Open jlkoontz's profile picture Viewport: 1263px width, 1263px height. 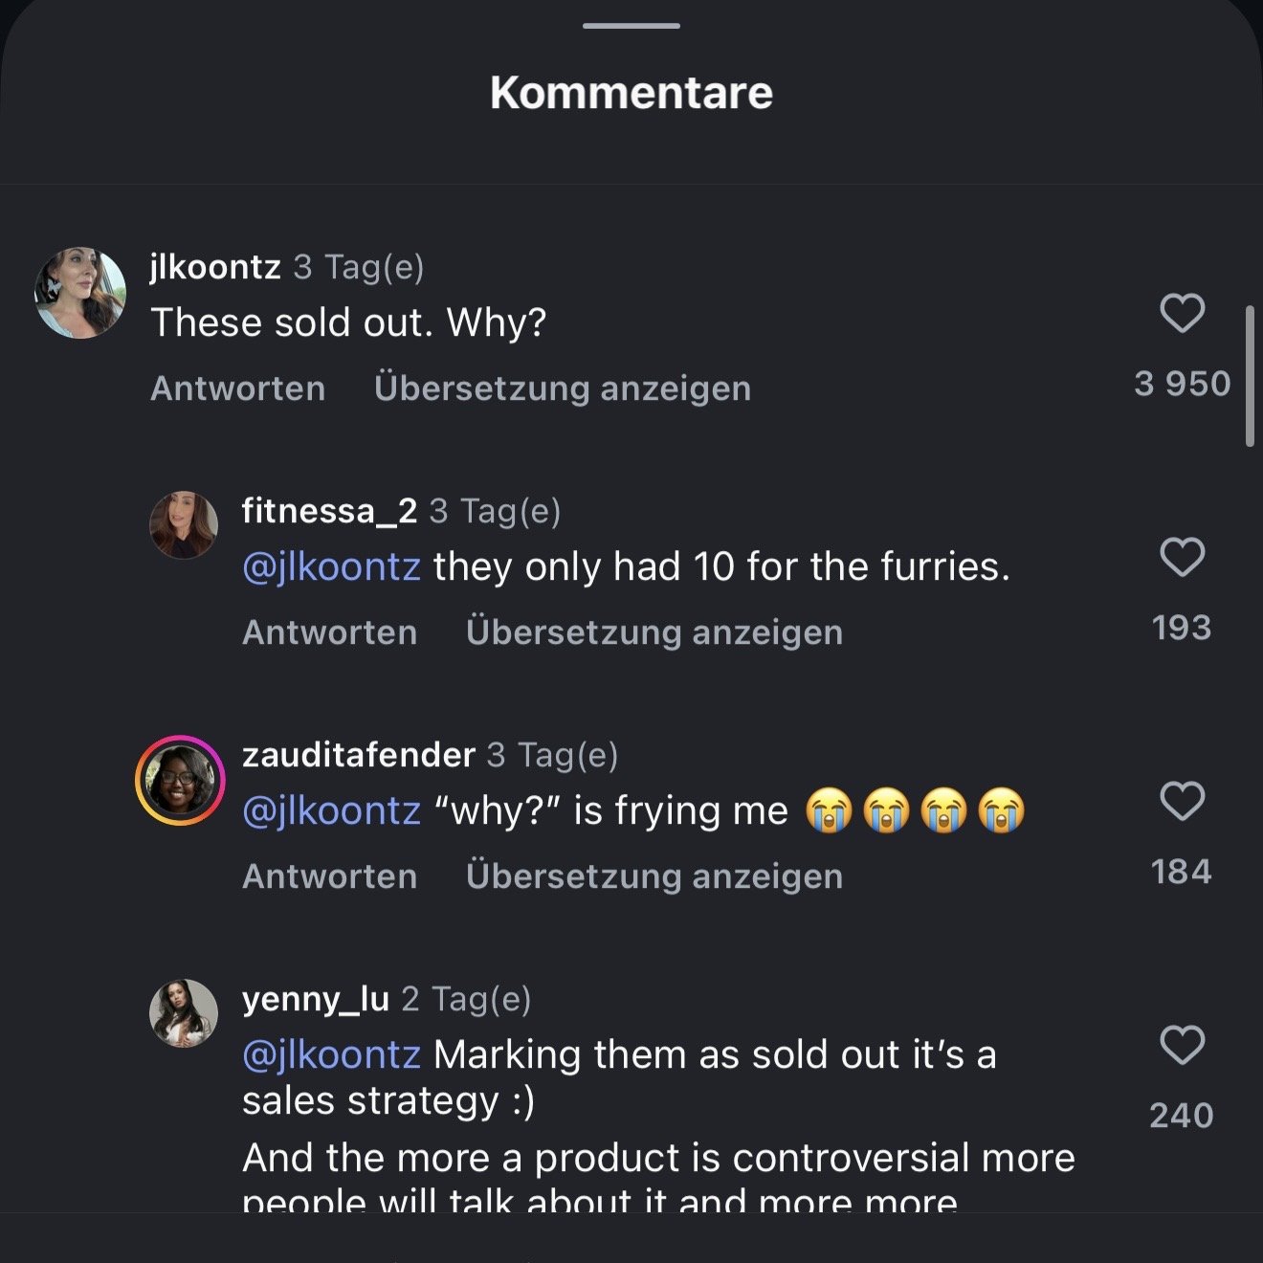[80, 293]
